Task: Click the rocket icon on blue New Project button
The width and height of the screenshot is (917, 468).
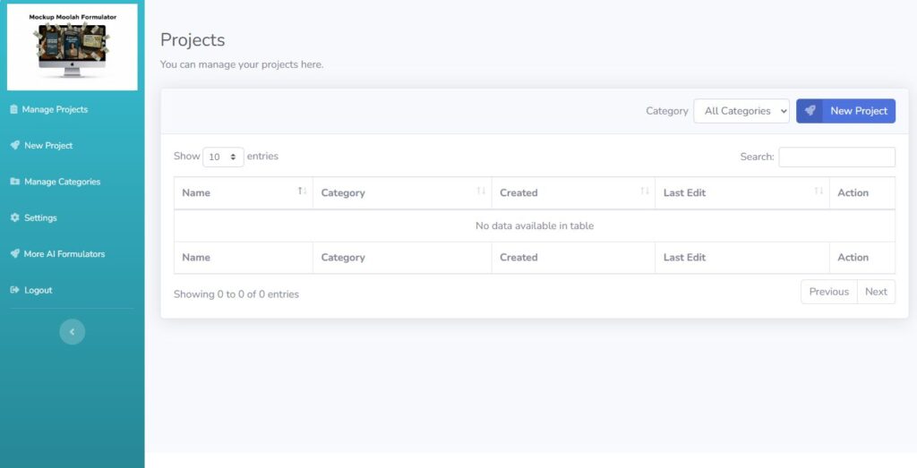Action: click(x=810, y=111)
